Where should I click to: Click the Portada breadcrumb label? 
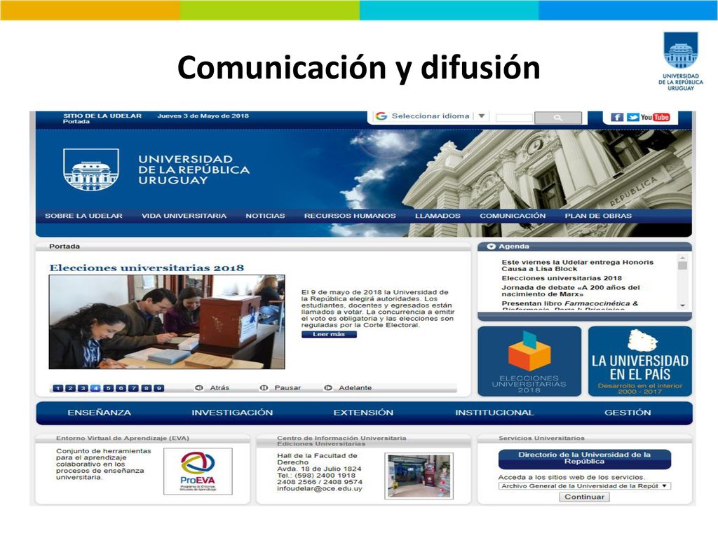tap(65, 247)
